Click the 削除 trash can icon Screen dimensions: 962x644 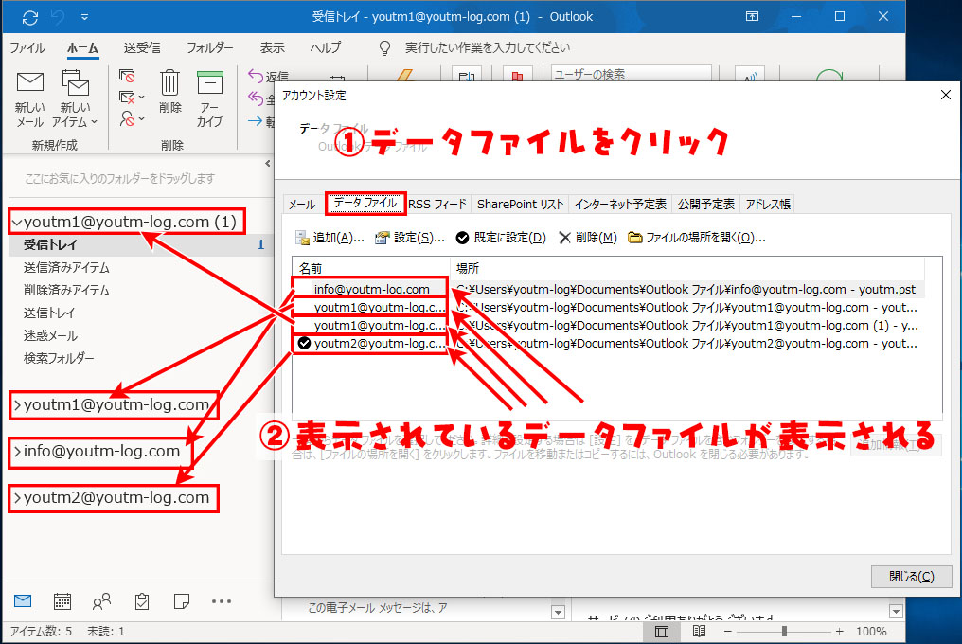pyautogui.click(x=169, y=92)
